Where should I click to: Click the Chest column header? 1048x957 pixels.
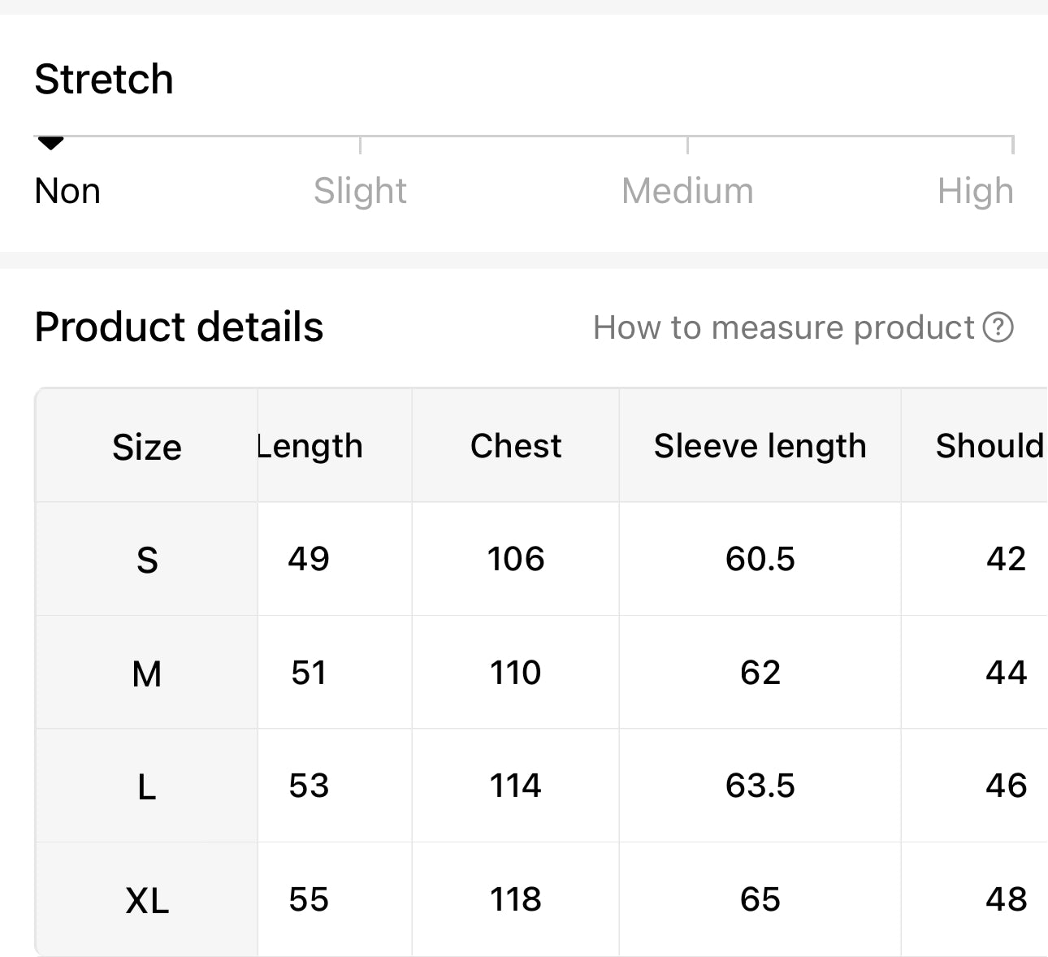point(516,446)
